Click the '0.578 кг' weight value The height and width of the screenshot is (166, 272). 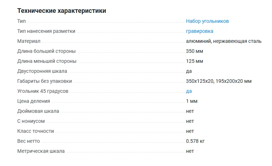click(x=195, y=141)
